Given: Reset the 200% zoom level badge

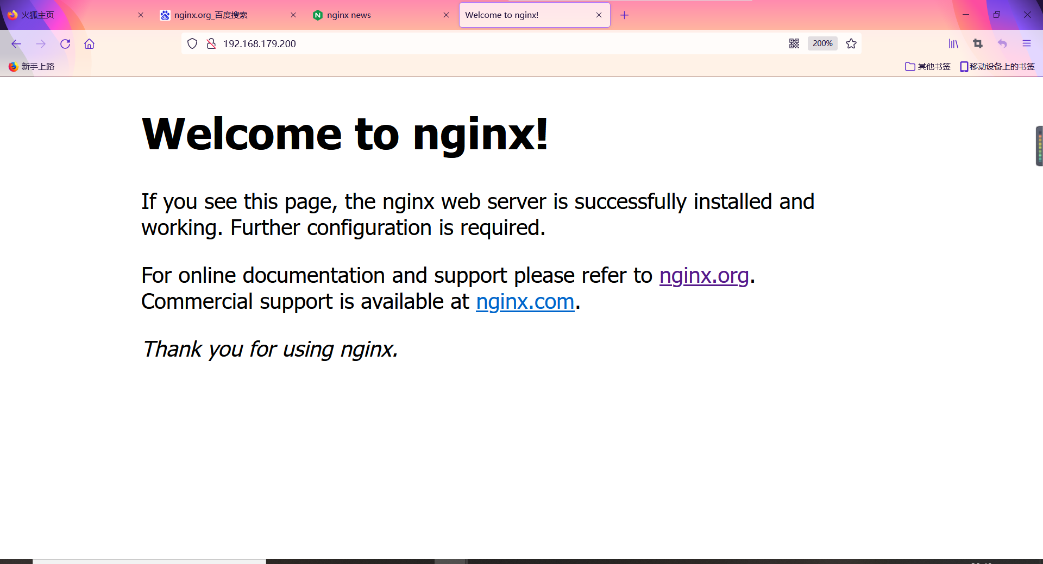Looking at the screenshot, I should click(x=822, y=43).
